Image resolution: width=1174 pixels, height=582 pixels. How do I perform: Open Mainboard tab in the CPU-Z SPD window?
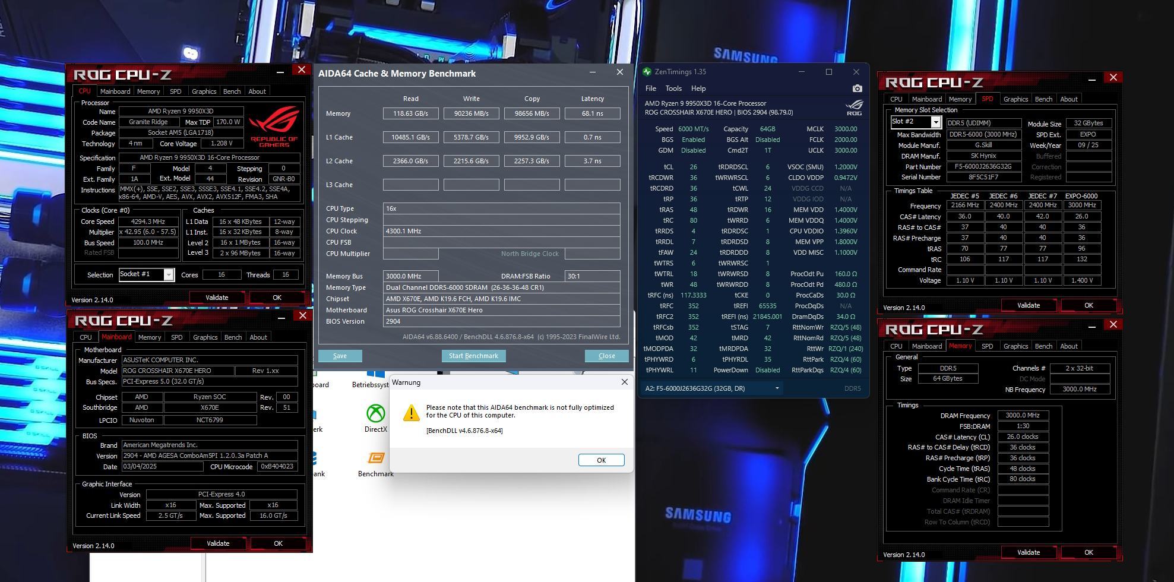coord(926,99)
